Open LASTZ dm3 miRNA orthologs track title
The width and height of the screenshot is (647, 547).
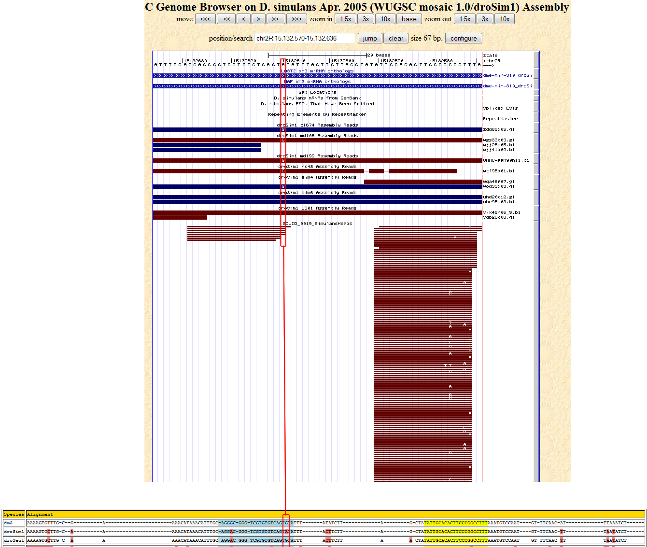(317, 71)
